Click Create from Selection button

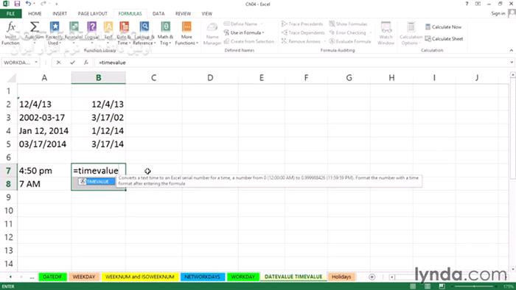click(249, 41)
